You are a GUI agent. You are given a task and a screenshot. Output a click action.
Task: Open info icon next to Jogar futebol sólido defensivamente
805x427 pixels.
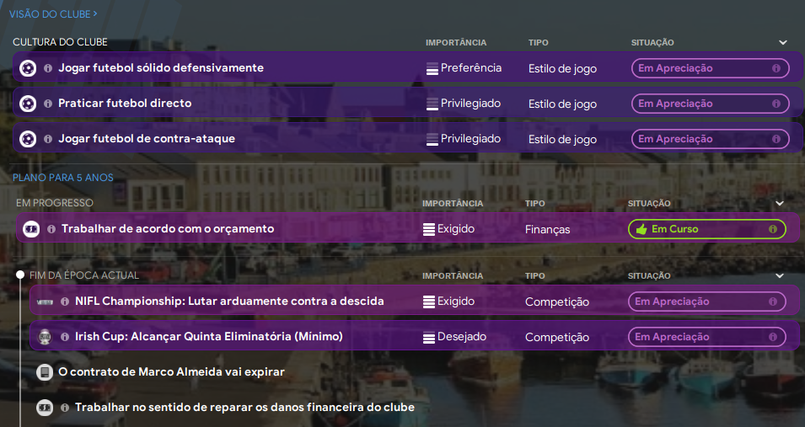pos(48,67)
